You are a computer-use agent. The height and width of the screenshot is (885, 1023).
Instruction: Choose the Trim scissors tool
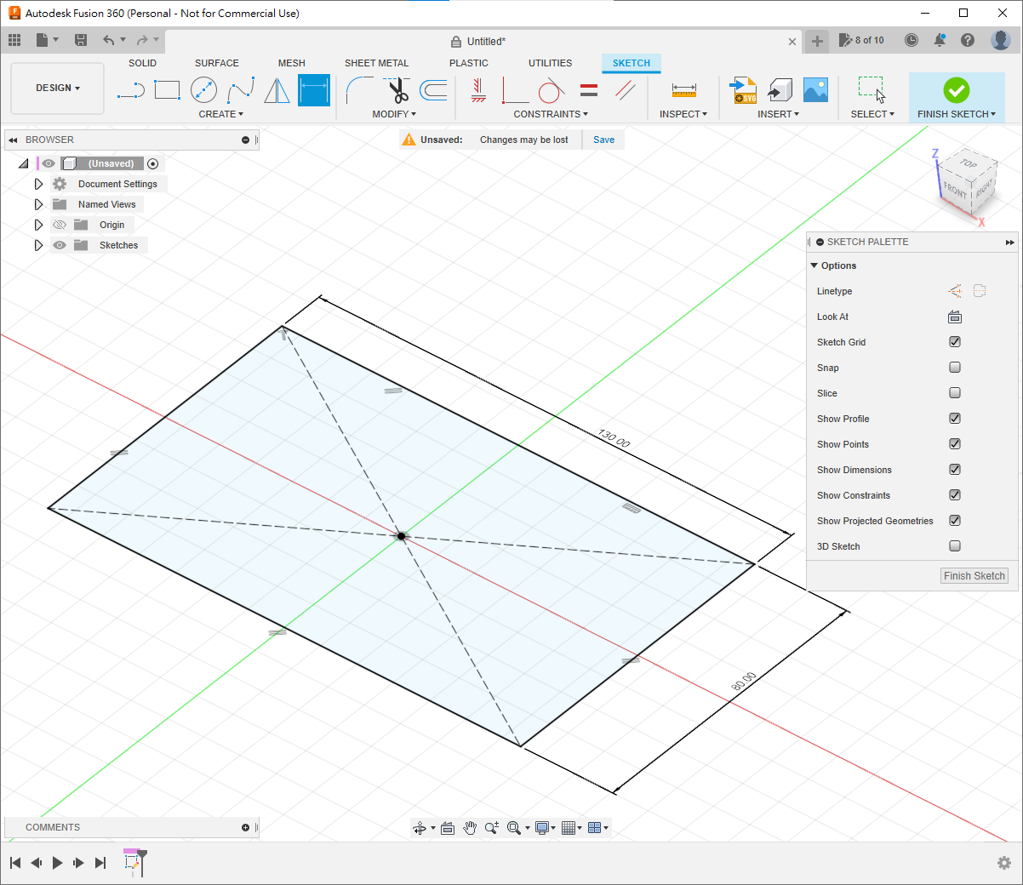[397, 90]
